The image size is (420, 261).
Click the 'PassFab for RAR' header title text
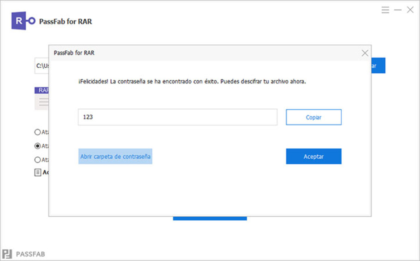66,21
